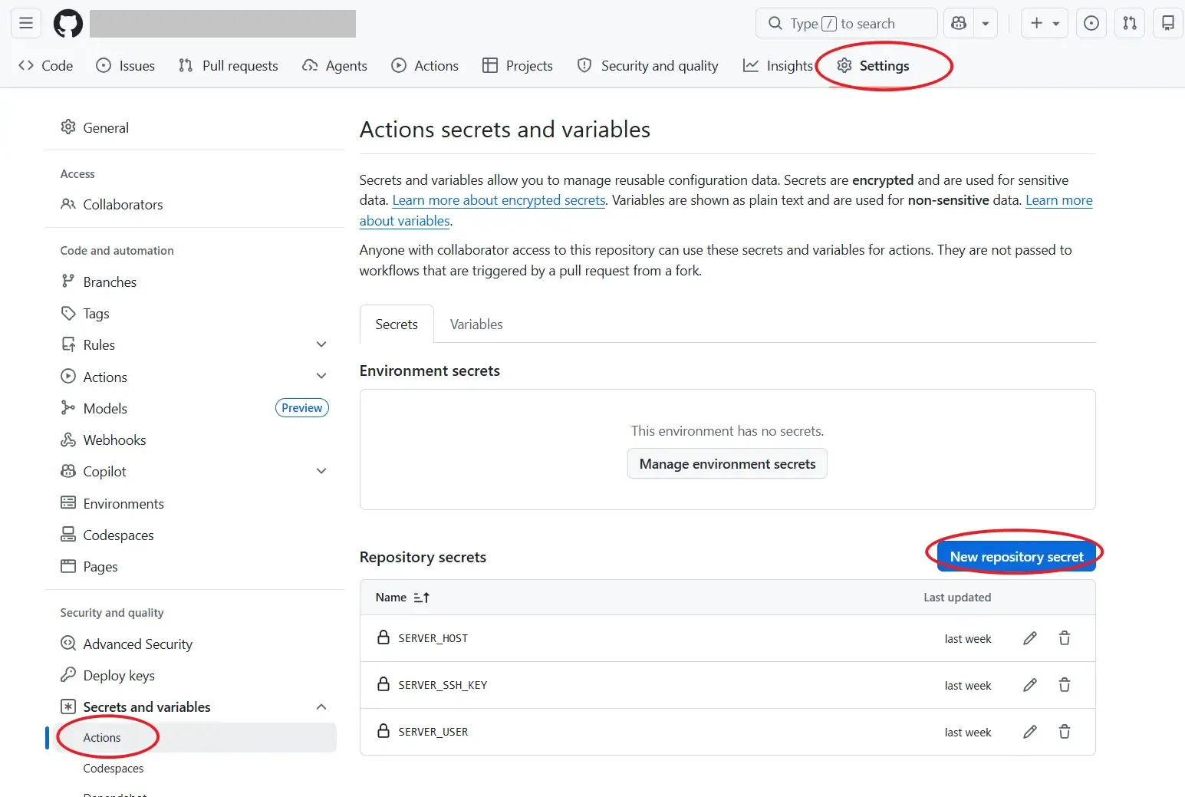Delete the SERVER_SSH_KEY secret via trash icon
1185x797 pixels.
pyautogui.click(x=1064, y=685)
